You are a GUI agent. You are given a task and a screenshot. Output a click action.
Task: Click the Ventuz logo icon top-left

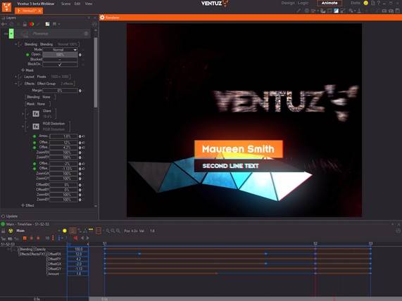(x=6, y=6)
